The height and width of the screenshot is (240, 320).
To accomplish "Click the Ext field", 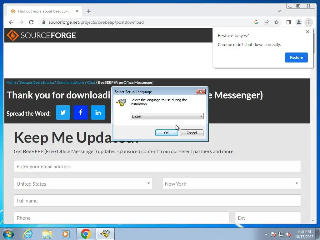I will point(268,217).
